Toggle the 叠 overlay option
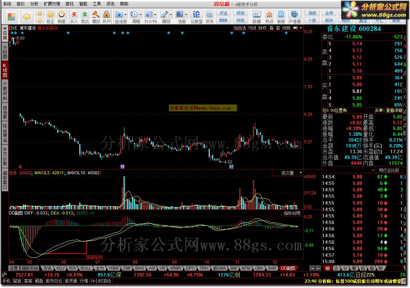This screenshot has height=288, width=410. coord(271,28)
